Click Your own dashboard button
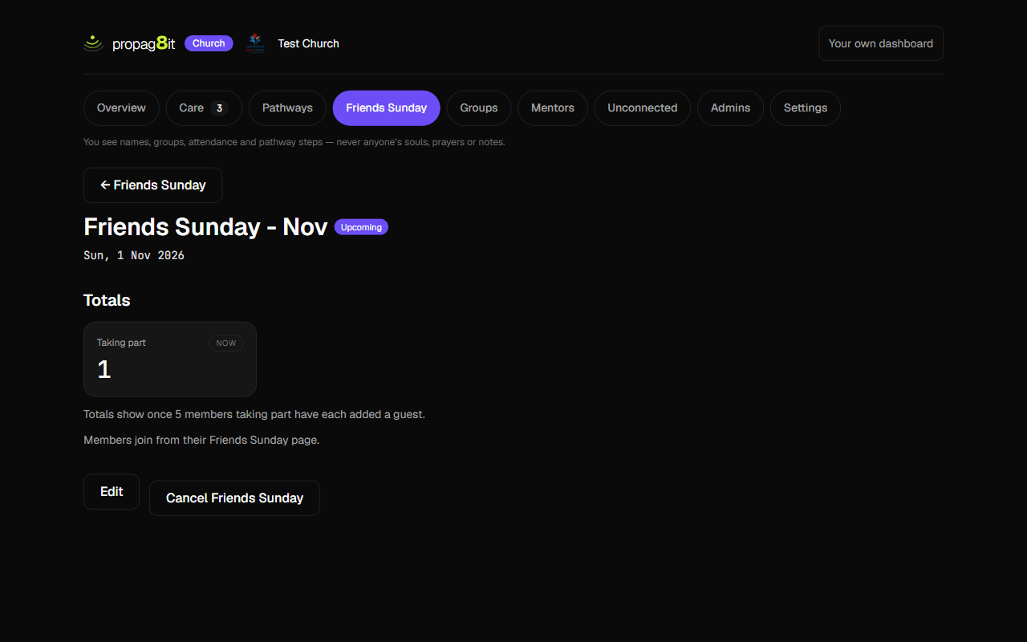This screenshot has height=642, width=1027. click(881, 43)
